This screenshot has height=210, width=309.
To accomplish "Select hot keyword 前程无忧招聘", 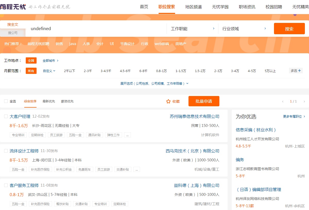I will tap(38, 44).
